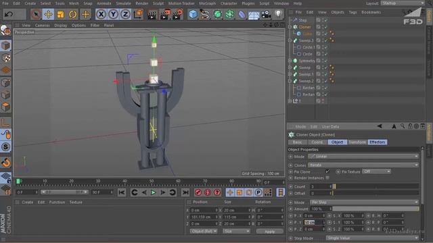Open the Clones Iterate dropdown
The height and width of the screenshot is (243, 433).
[363, 165]
